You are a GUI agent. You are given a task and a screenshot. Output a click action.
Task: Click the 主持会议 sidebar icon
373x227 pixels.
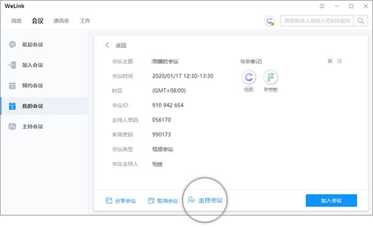(12, 127)
